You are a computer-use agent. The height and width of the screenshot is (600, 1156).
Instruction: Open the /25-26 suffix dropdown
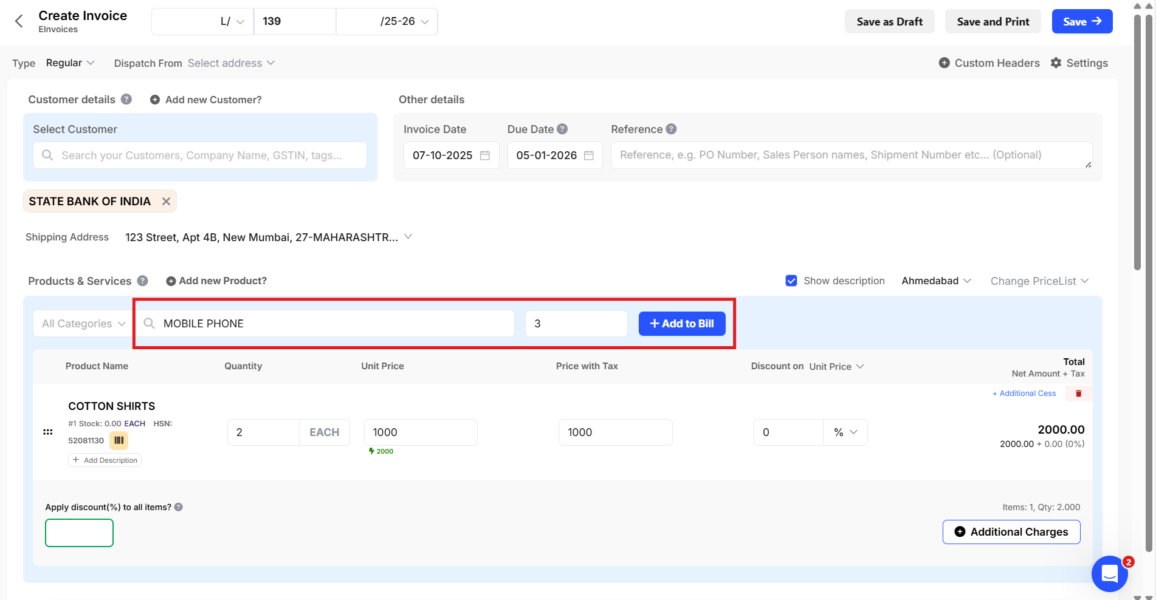click(387, 21)
